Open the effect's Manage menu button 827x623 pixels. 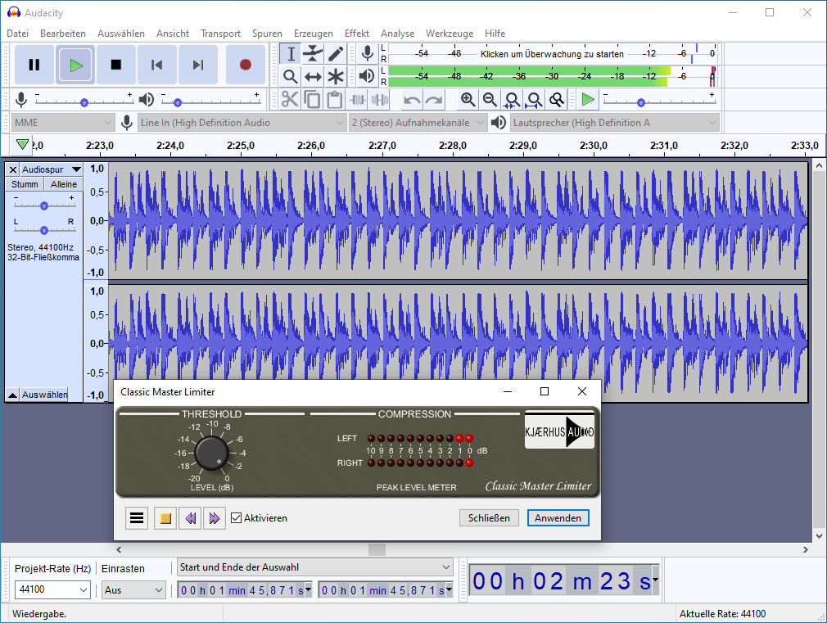tap(137, 518)
